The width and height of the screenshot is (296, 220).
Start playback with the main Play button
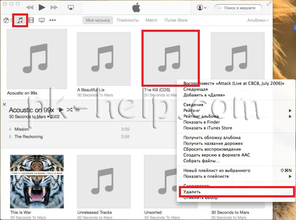pyautogui.click(x=42, y=8)
